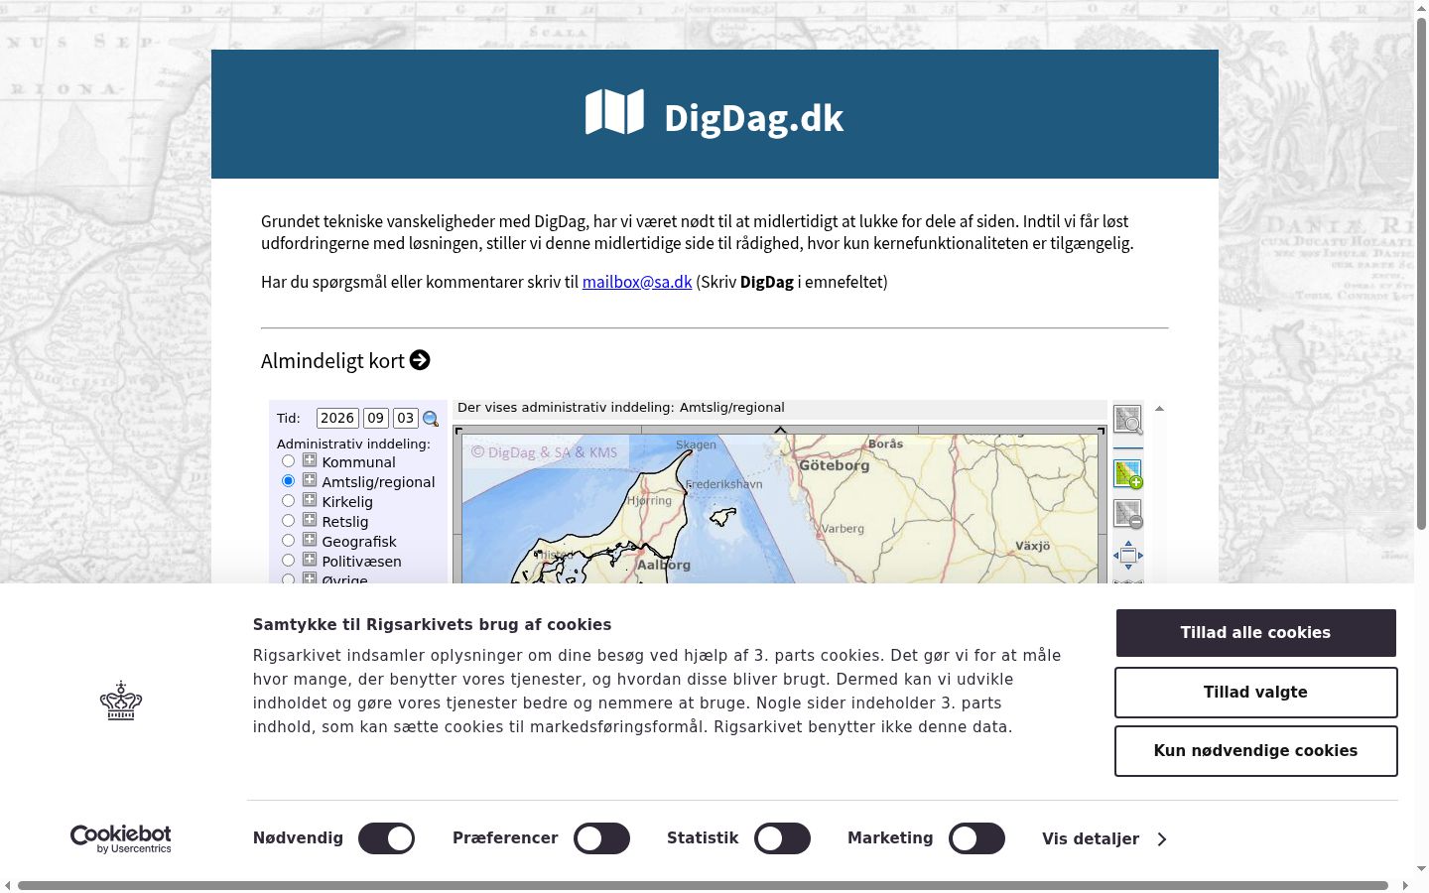Click Göteborg on the map
Viewport: 1429px width, 893px height.
click(834, 465)
